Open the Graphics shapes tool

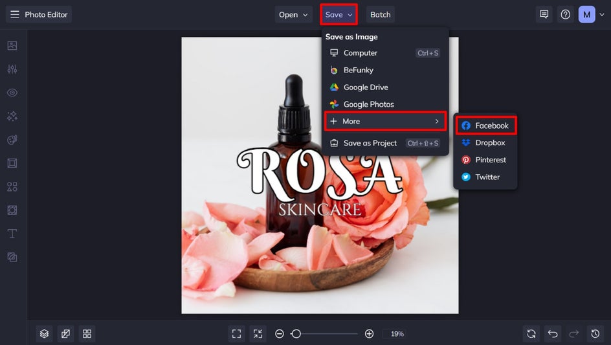pyautogui.click(x=12, y=186)
